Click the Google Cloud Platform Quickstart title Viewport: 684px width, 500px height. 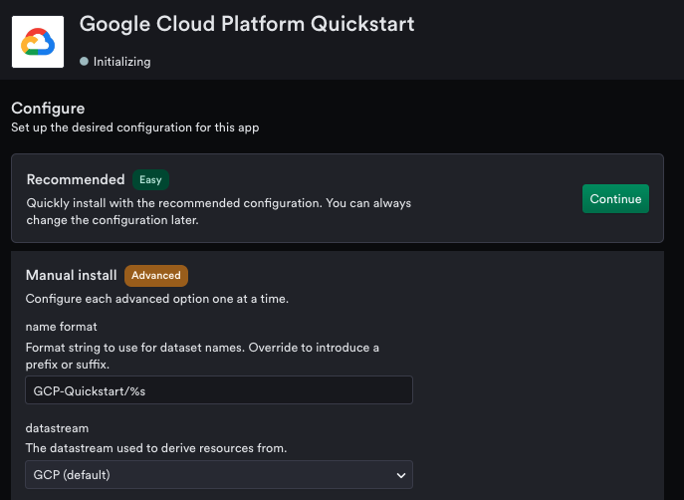247,24
